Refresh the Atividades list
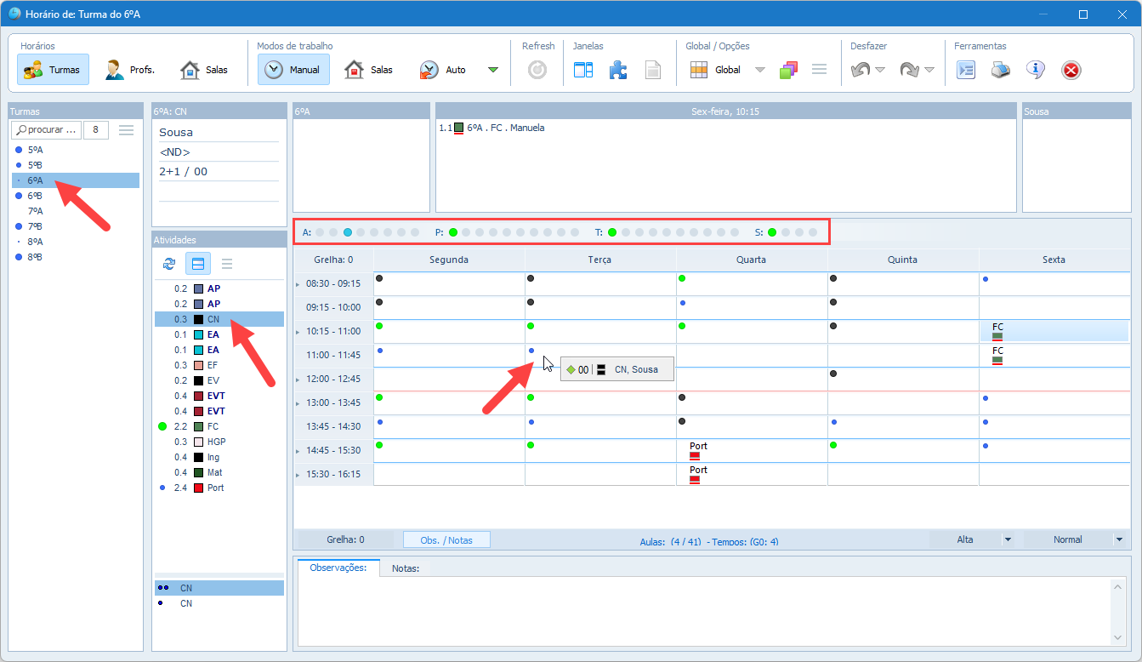This screenshot has height=662, width=1142. (x=169, y=264)
